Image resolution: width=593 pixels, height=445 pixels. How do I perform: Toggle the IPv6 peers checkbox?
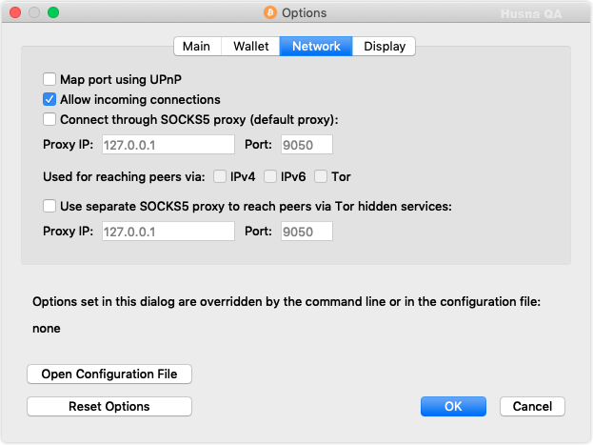point(270,176)
